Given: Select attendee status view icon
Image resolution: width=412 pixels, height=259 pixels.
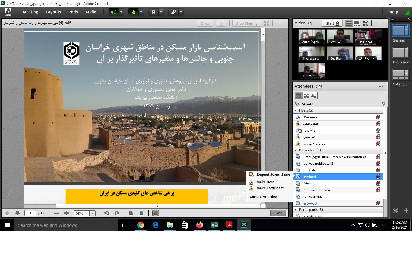Looking at the screenshot, I should point(314,96).
